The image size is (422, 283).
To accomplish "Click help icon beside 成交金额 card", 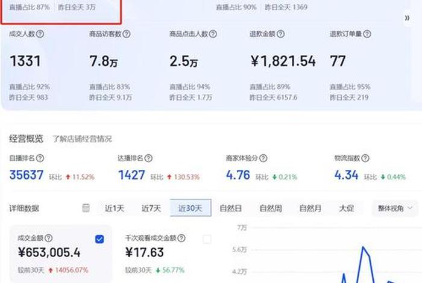I will pyautogui.click(x=49, y=238).
